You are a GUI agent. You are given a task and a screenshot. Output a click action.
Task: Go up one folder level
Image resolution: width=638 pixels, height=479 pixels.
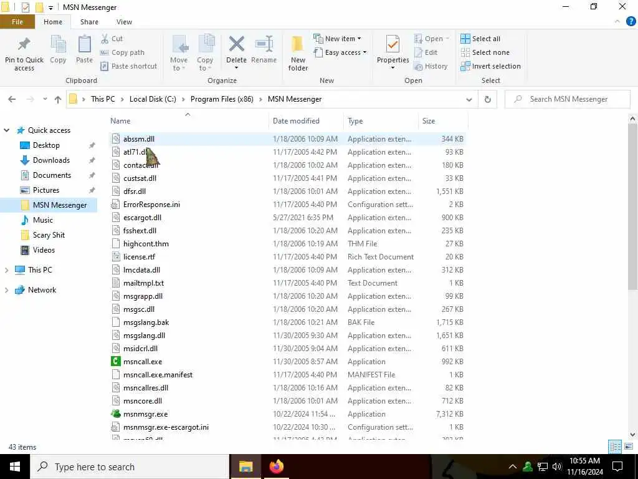tap(58, 99)
